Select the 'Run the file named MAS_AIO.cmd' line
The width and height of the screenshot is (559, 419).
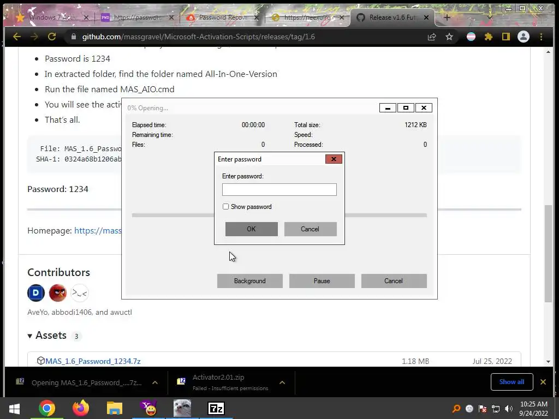(x=109, y=89)
